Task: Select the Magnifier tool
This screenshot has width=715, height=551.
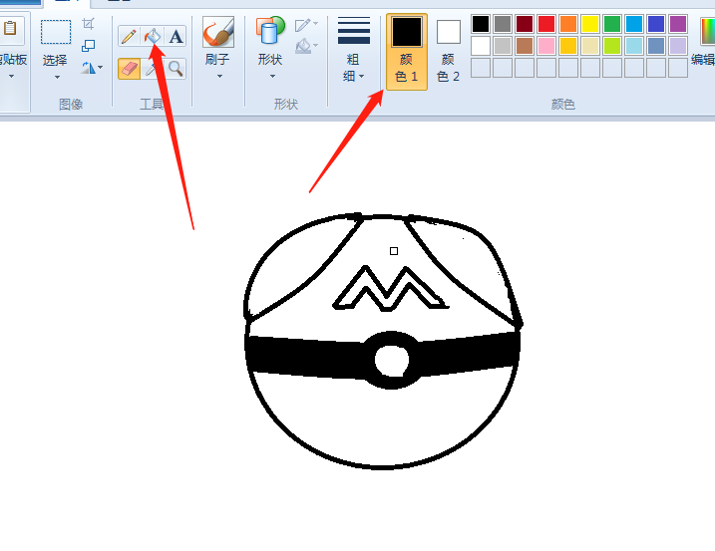Action: coord(176,69)
